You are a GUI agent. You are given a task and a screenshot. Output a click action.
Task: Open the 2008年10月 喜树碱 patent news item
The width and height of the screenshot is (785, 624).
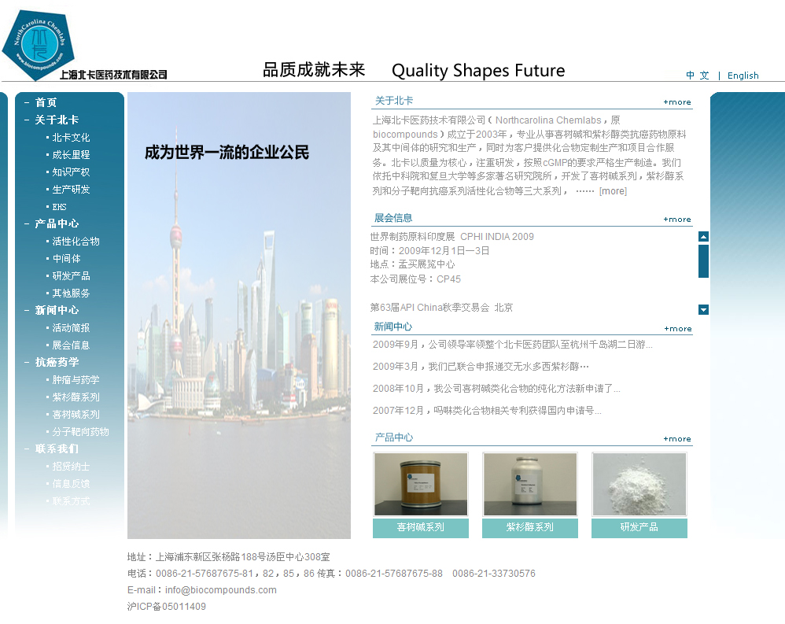pos(496,389)
